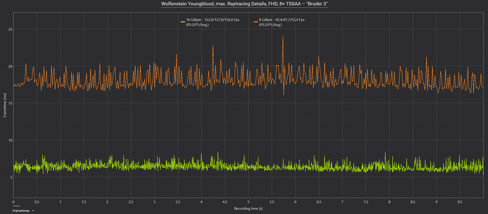Click the Recording time [s] axis label
488x214 pixels.
(x=248, y=208)
